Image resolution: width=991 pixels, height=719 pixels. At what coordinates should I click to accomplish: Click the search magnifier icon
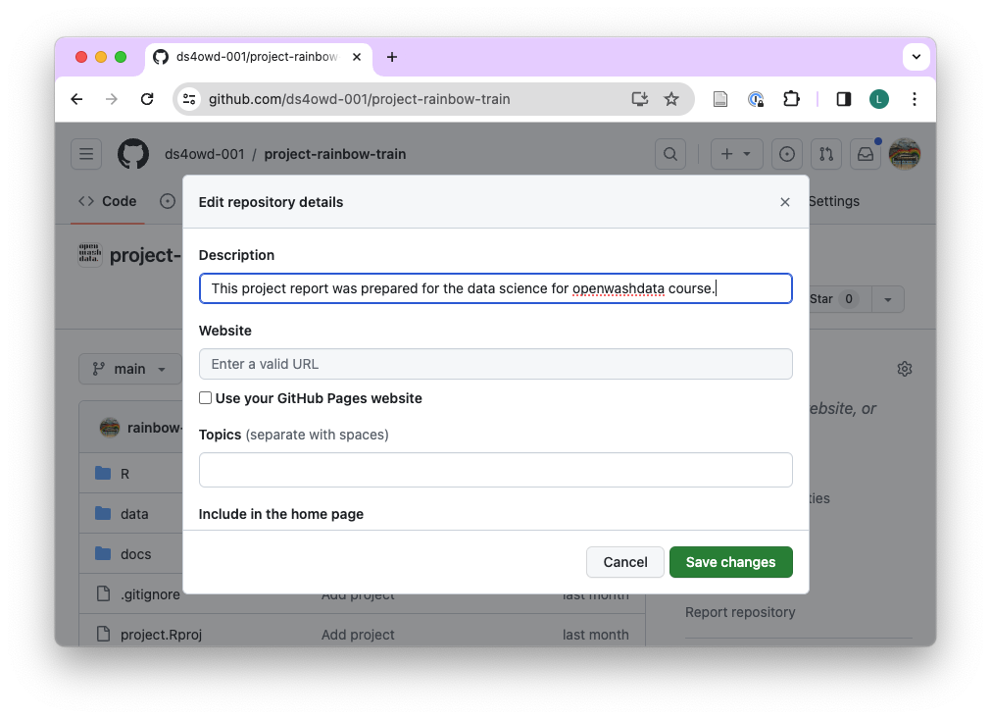point(670,154)
